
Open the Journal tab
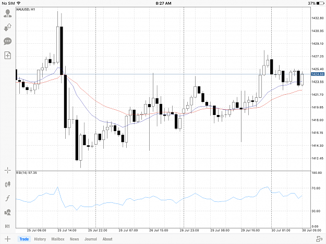91,239
